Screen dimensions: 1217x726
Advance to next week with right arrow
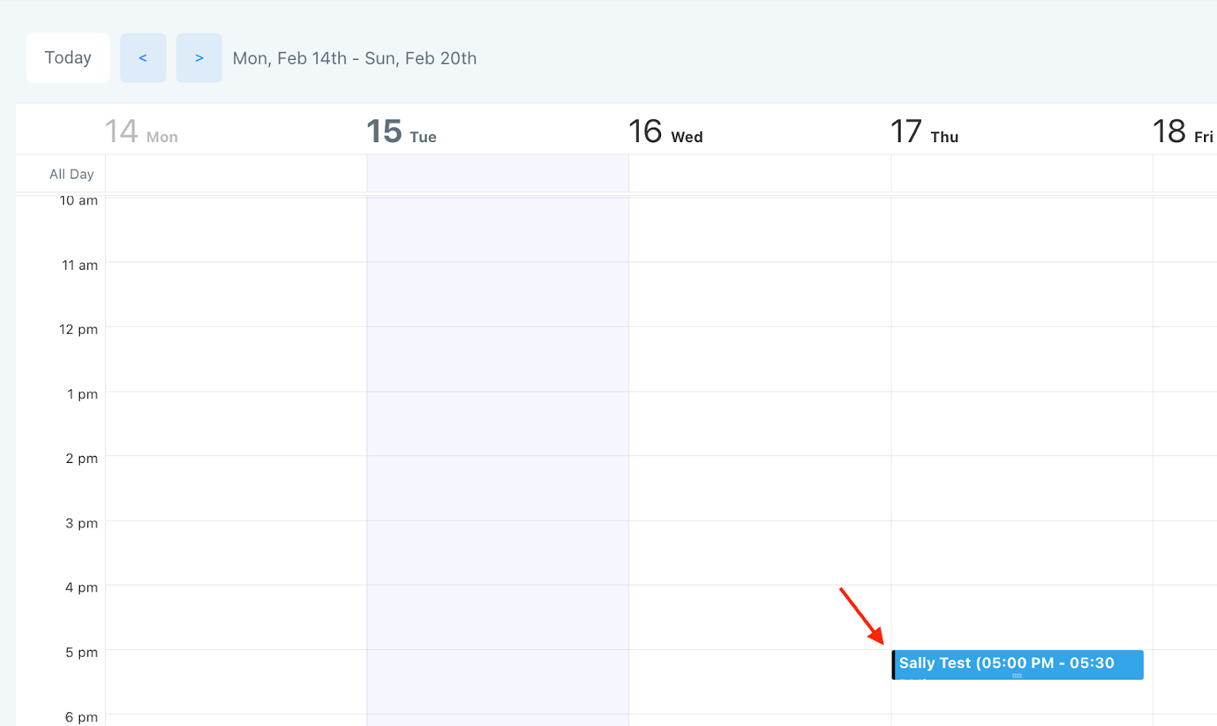(x=199, y=58)
